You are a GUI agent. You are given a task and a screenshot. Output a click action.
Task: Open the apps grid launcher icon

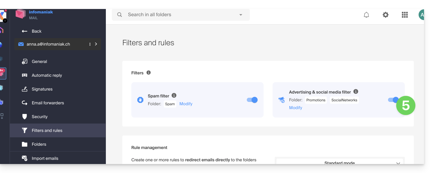tap(405, 15)
